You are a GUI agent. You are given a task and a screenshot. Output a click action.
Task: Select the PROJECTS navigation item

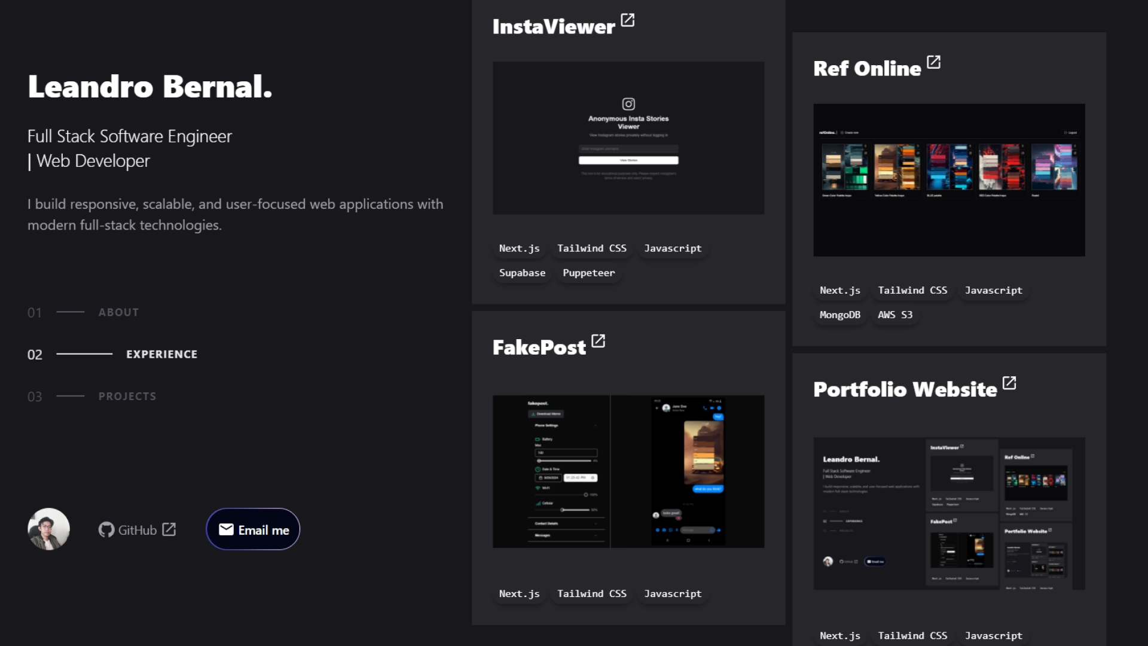click(126, 395)
